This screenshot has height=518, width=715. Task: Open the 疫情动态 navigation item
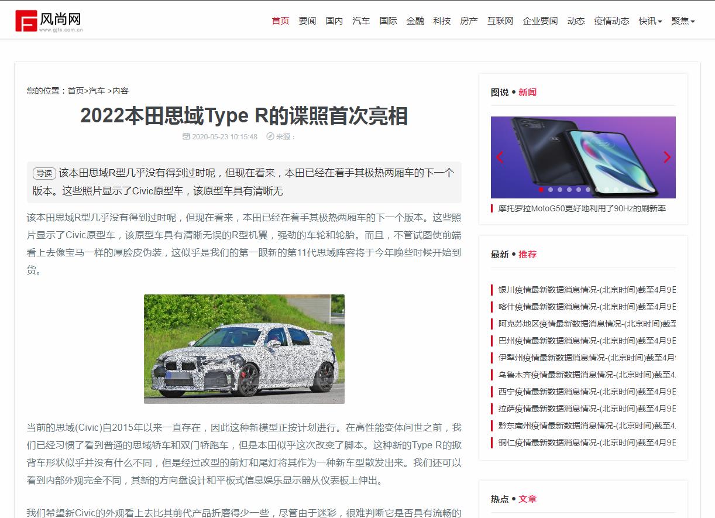click(x=611, y=21)
